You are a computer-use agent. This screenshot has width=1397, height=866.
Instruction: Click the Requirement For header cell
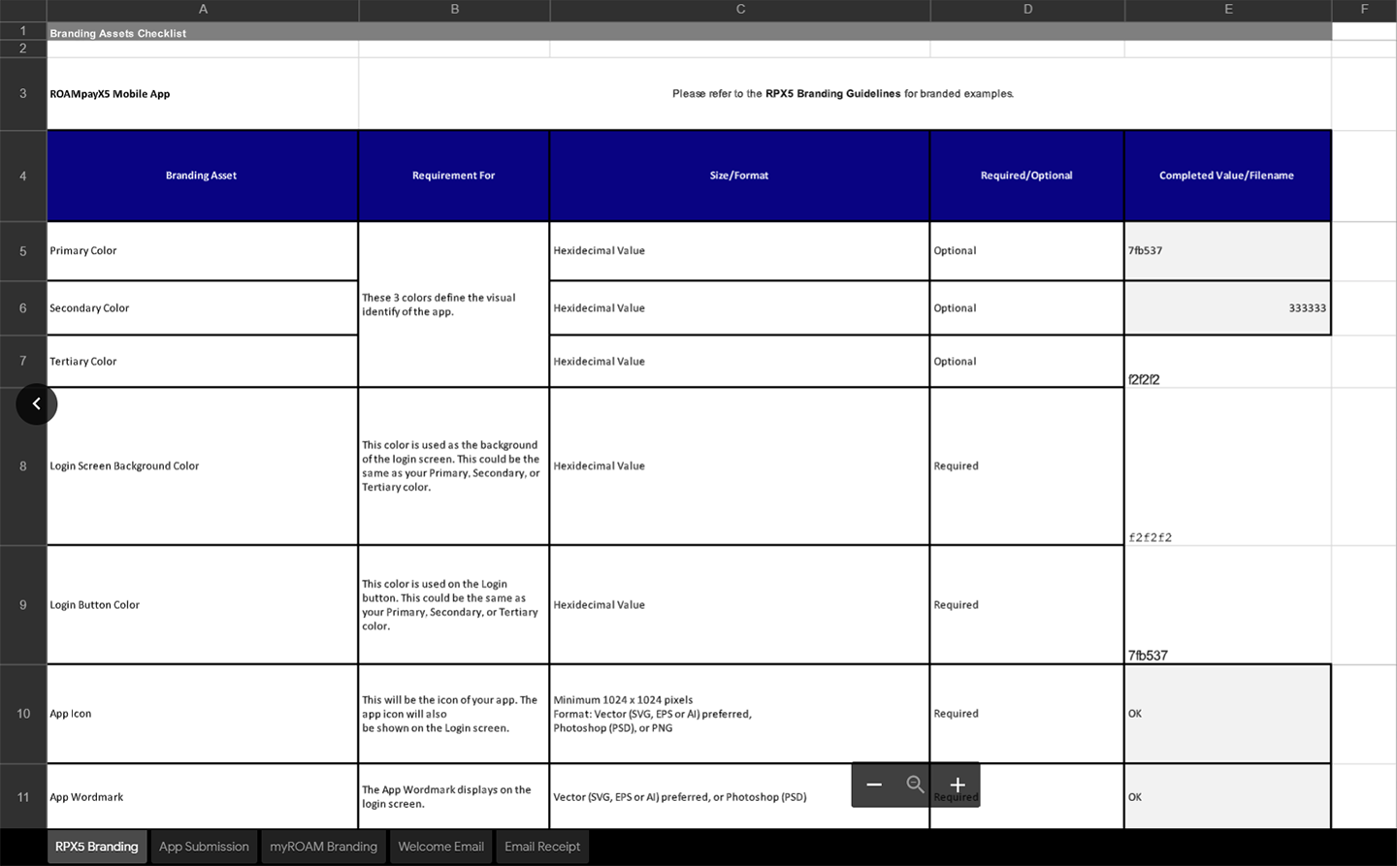(454, 176)
